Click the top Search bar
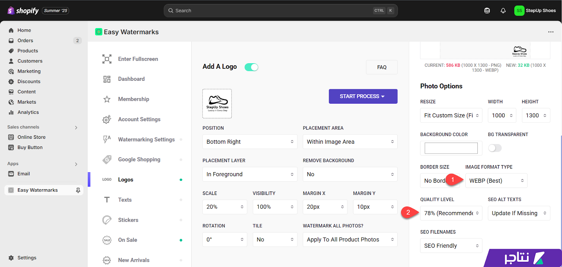The image size is (562, 267). [281, 11]
